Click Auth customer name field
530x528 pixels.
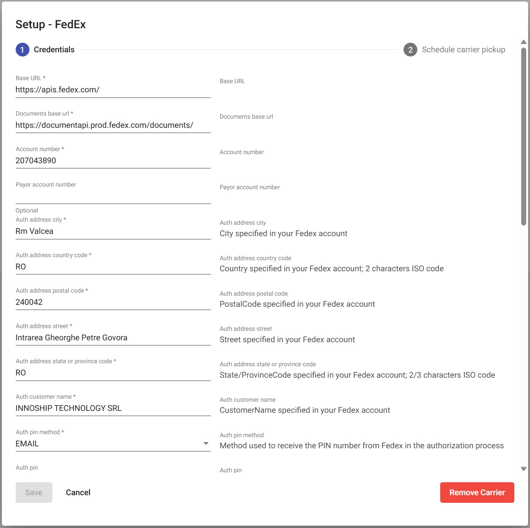click(x=113, y=408)
